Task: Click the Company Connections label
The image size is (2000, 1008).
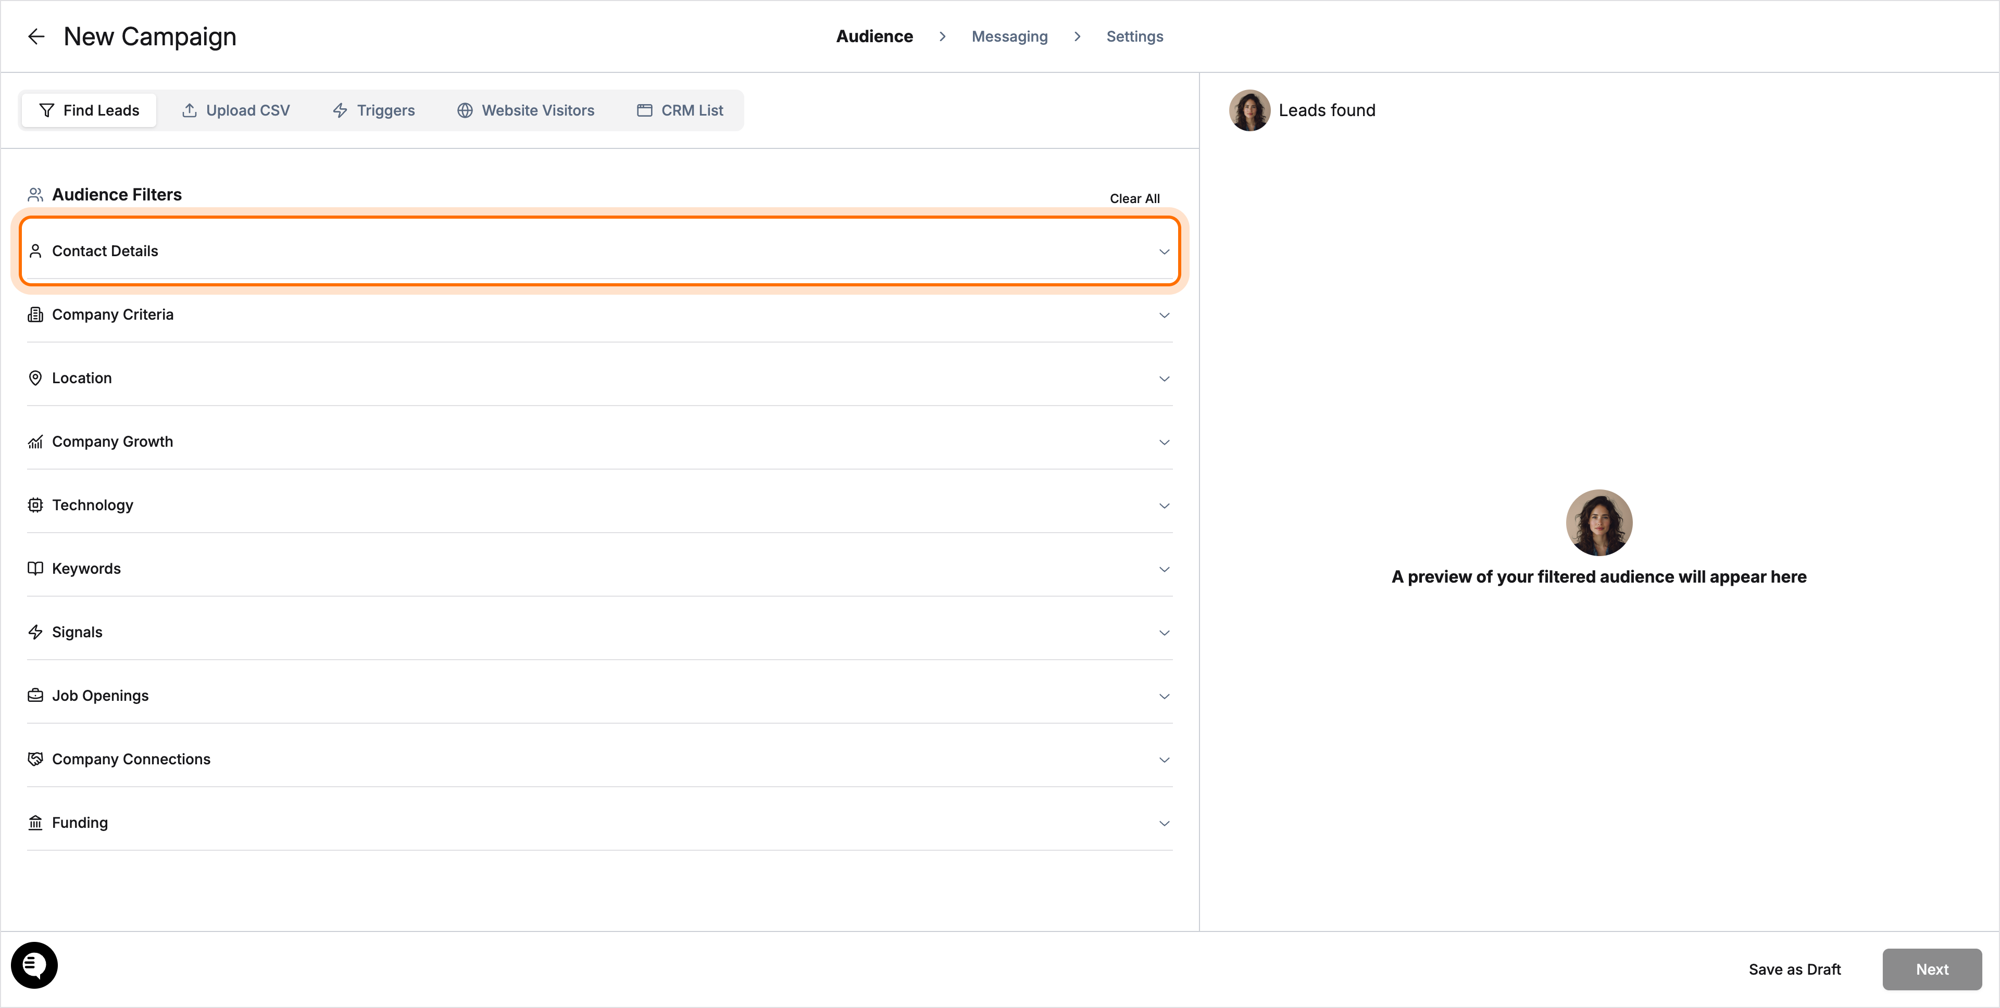Action: coord(131,759)
